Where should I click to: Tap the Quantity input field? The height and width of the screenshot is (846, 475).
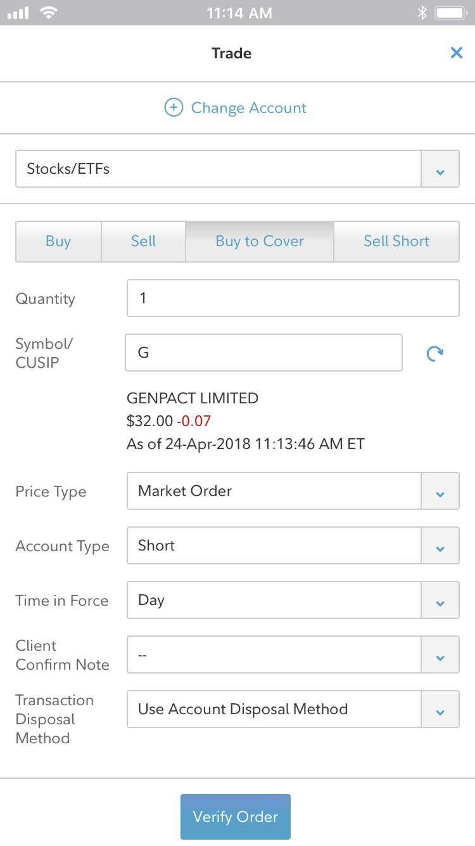[293, 298]
